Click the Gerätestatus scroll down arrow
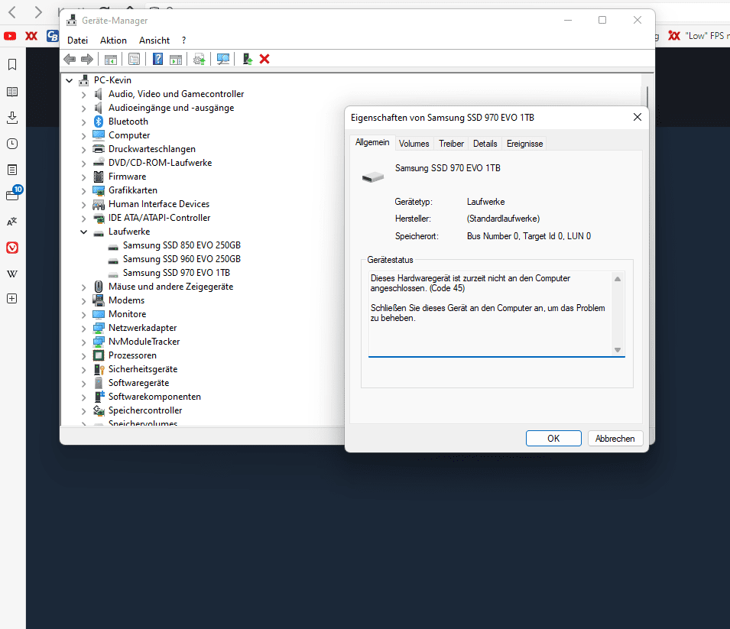The width and height of the screenshot is (730, 629). click(618, 350)
